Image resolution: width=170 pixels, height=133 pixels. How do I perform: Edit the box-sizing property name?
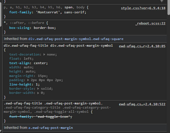19,28
